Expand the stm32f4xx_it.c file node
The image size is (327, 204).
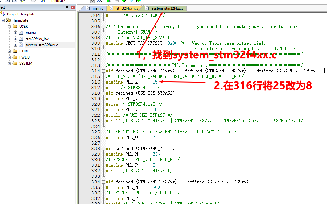coord(16,39)
